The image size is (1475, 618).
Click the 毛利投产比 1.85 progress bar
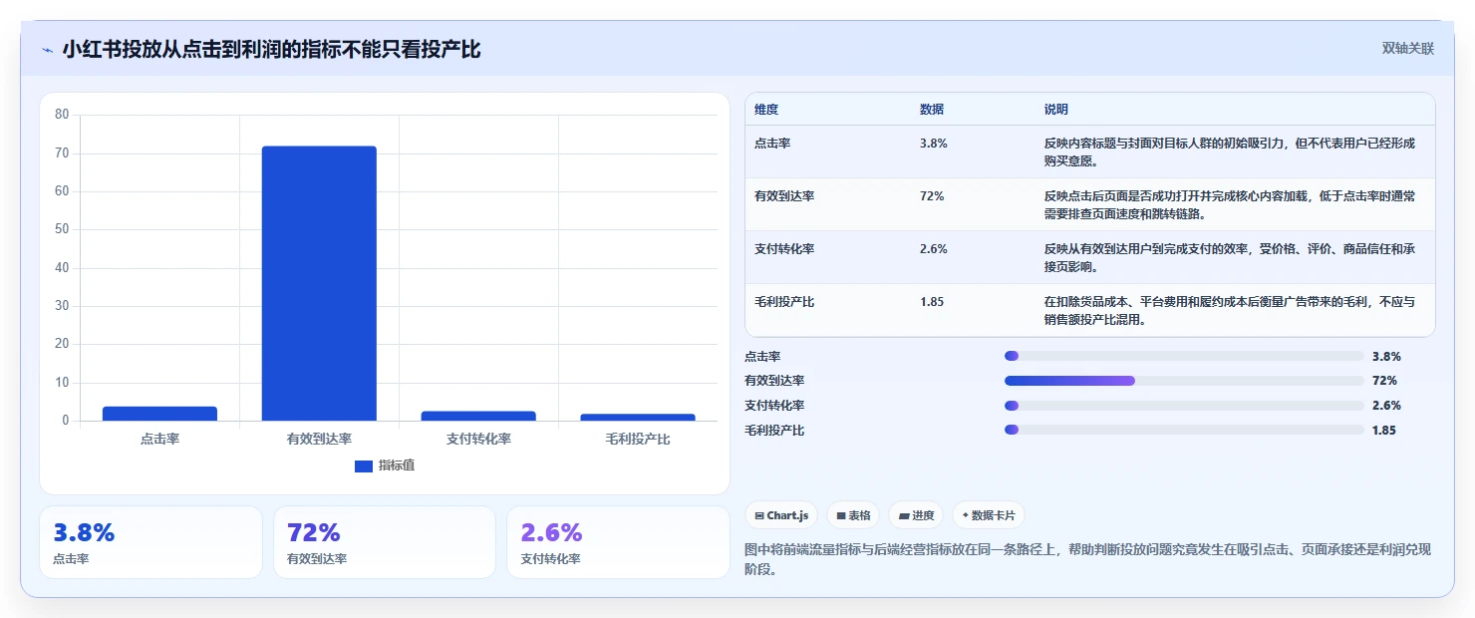1184,430
